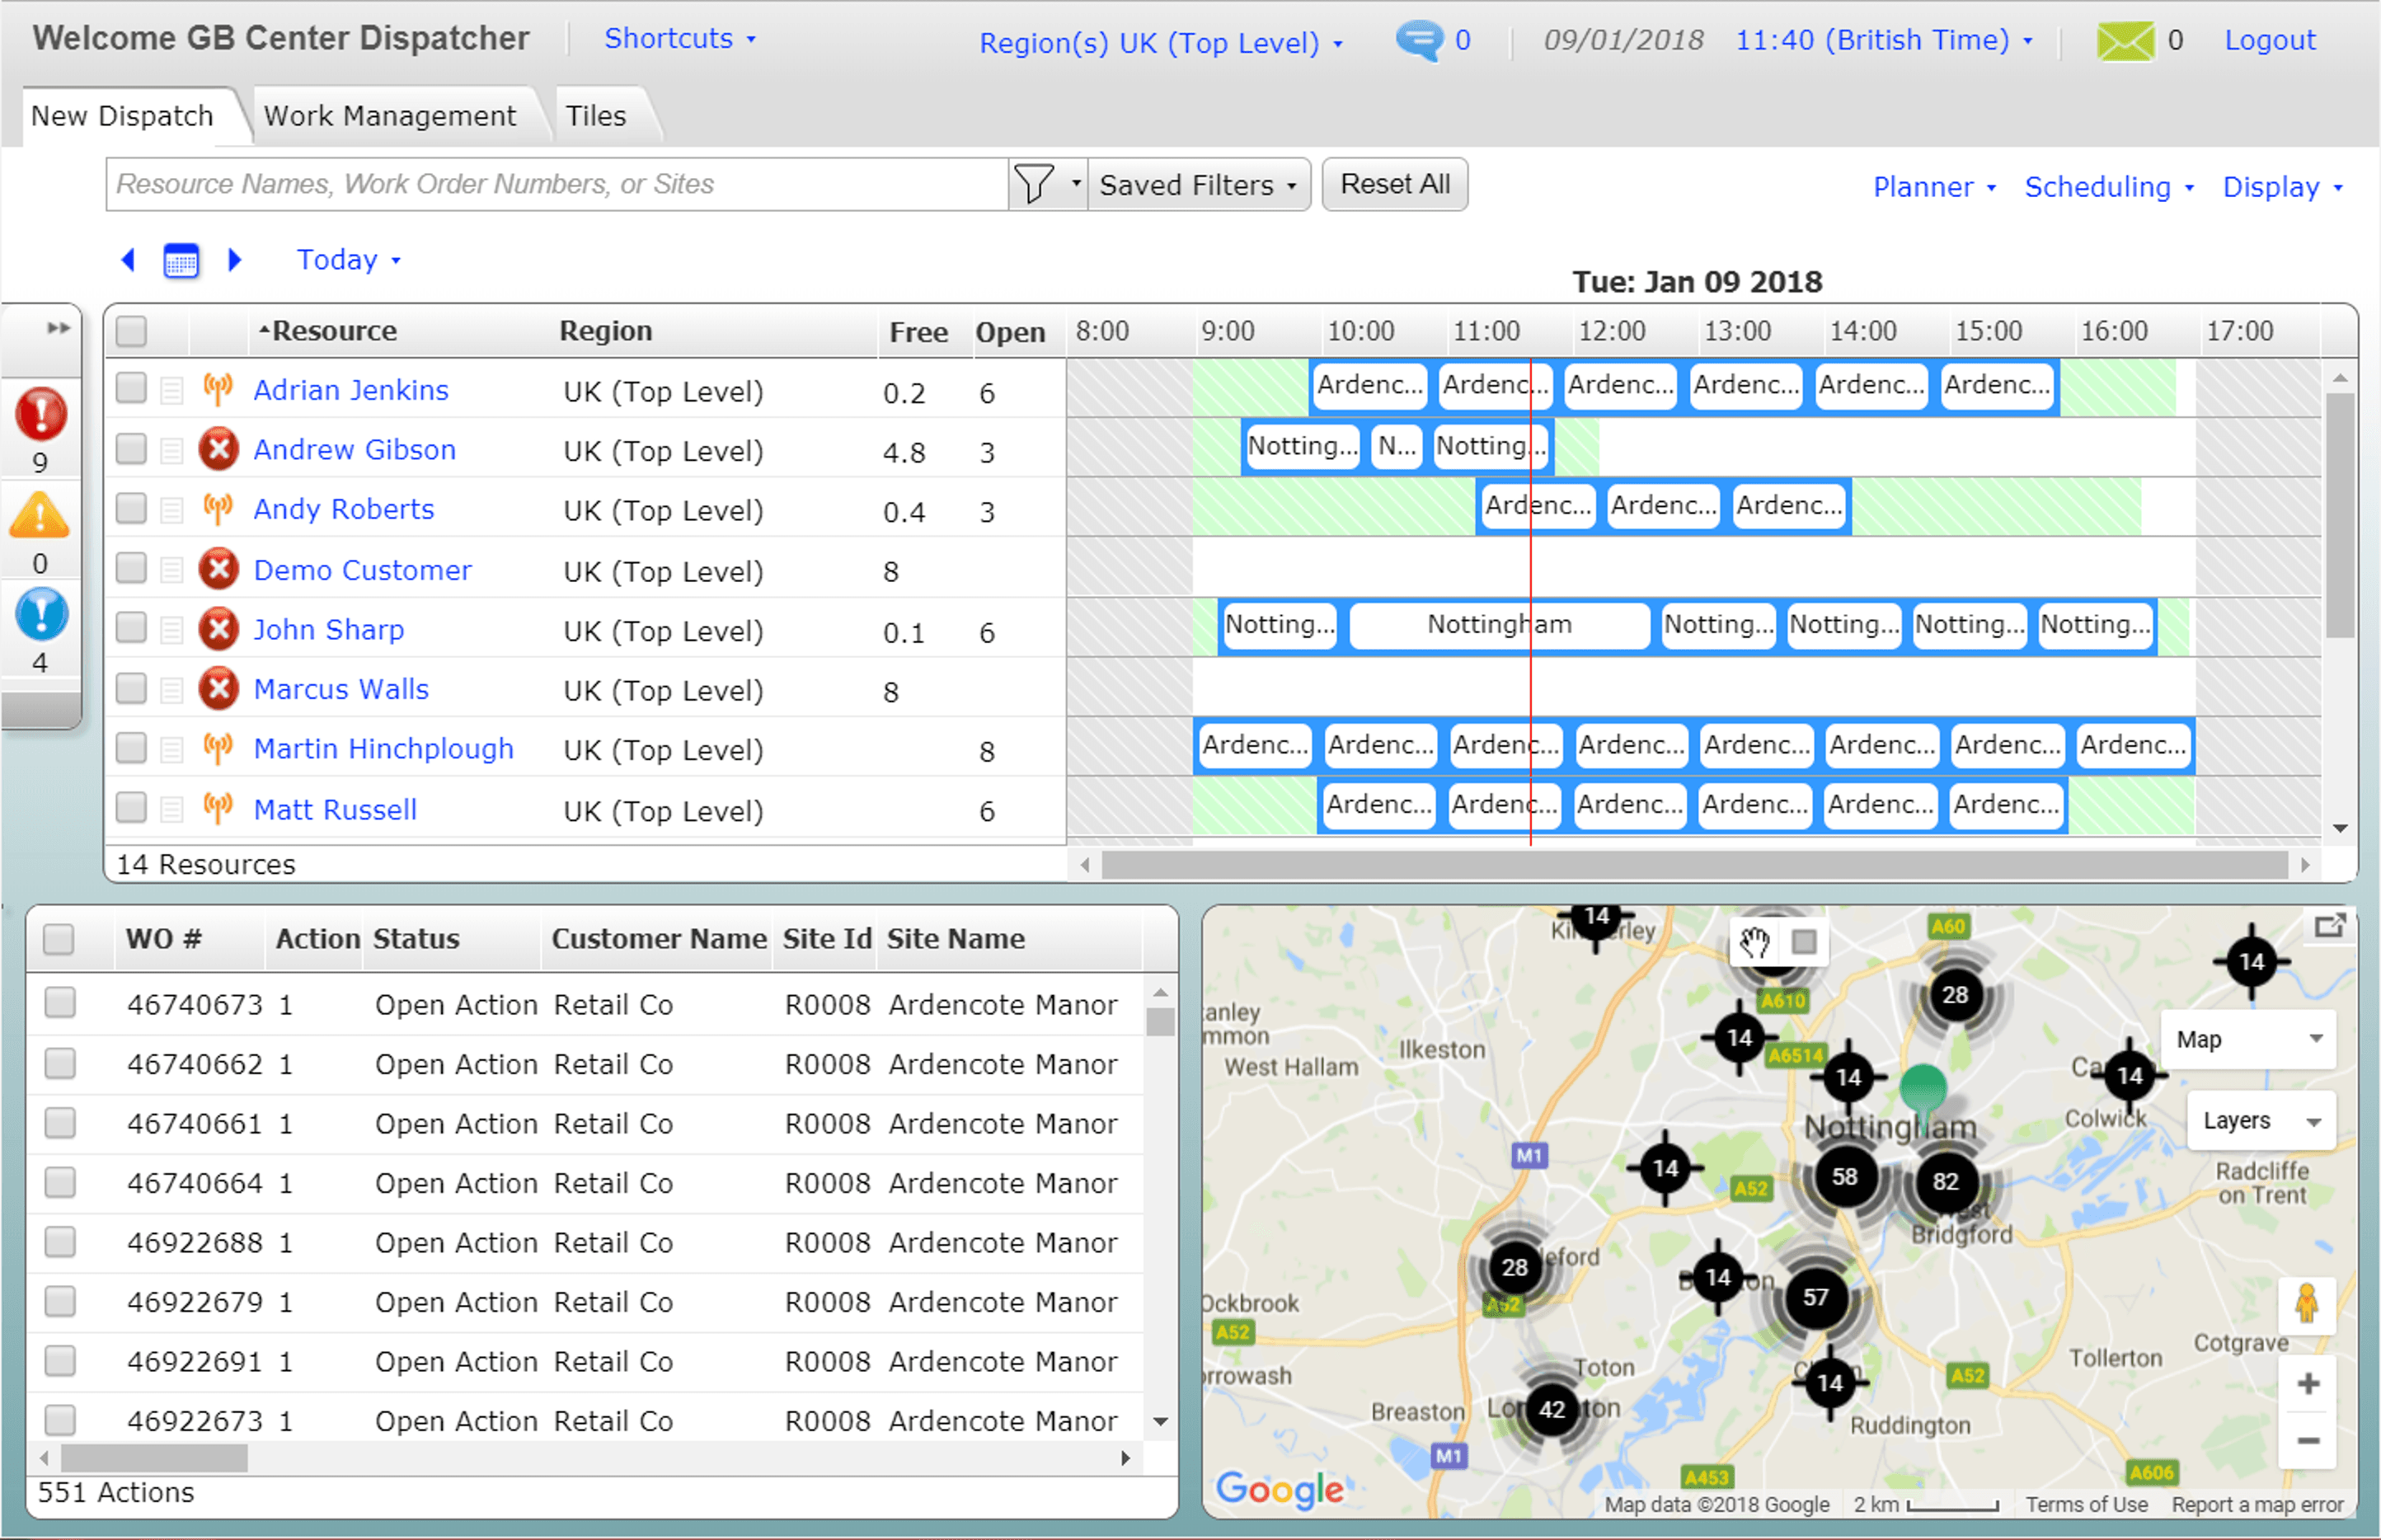Screen dimensions: 2381x1540
Task: Click the chat messages bubble icon
Action: [x=1418, y=40]
